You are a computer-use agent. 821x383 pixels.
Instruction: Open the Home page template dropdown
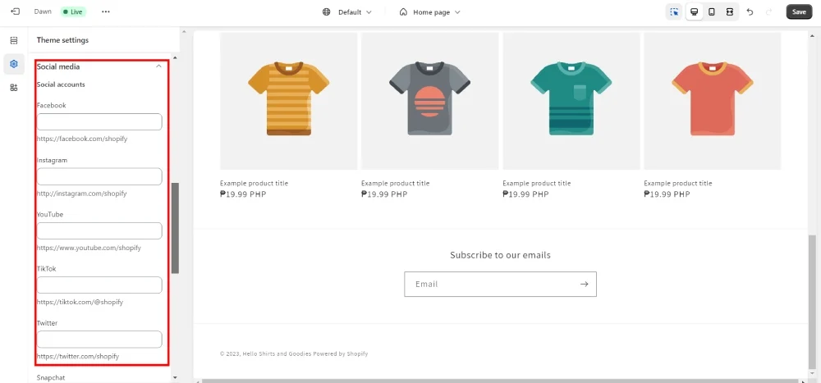(x=429, y=12)
